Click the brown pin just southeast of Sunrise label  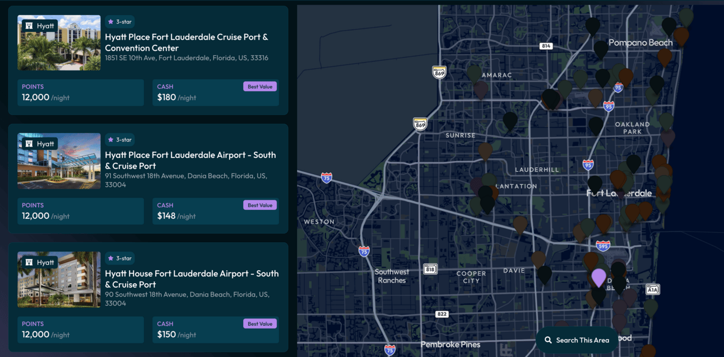(x=485, y=152)
